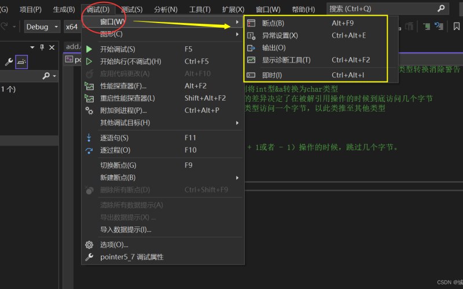
Task: Select 附加到进程(P)... menu entry
Action: coord(163,110)
